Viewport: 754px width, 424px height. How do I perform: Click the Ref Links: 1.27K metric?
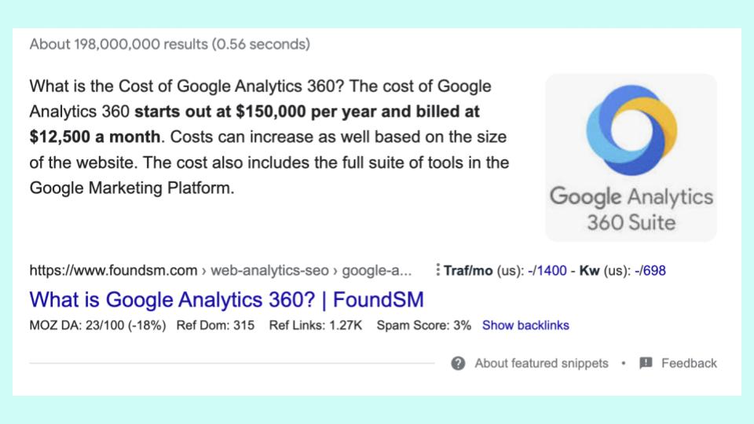tap(316, 325)
